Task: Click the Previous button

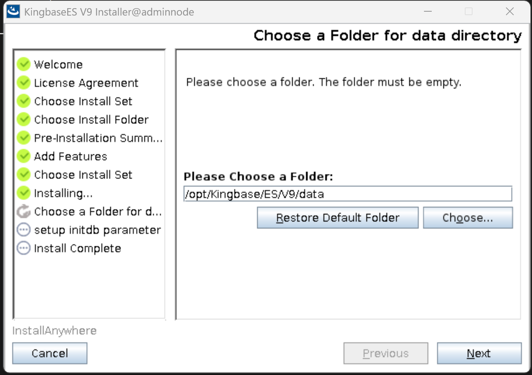Action: (385, 353)
